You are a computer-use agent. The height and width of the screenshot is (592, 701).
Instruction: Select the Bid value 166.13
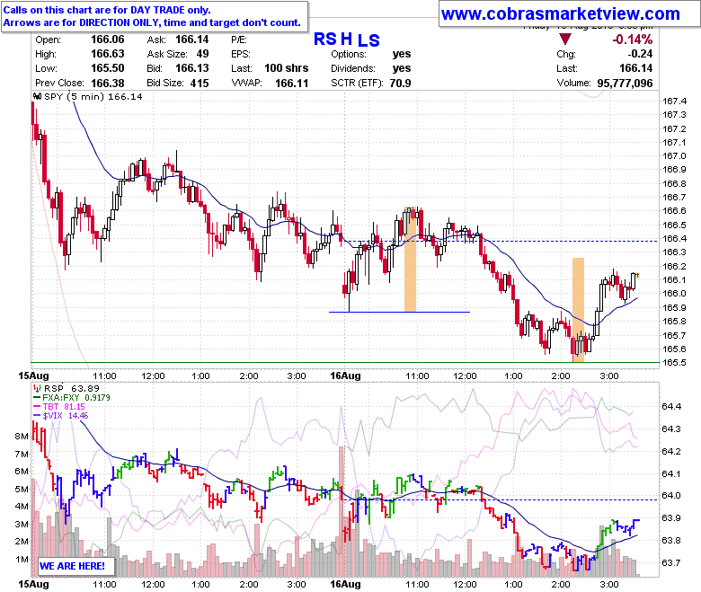pos(192,68)
